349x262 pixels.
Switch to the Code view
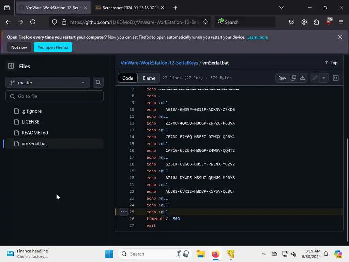click(x=128, y=78)
